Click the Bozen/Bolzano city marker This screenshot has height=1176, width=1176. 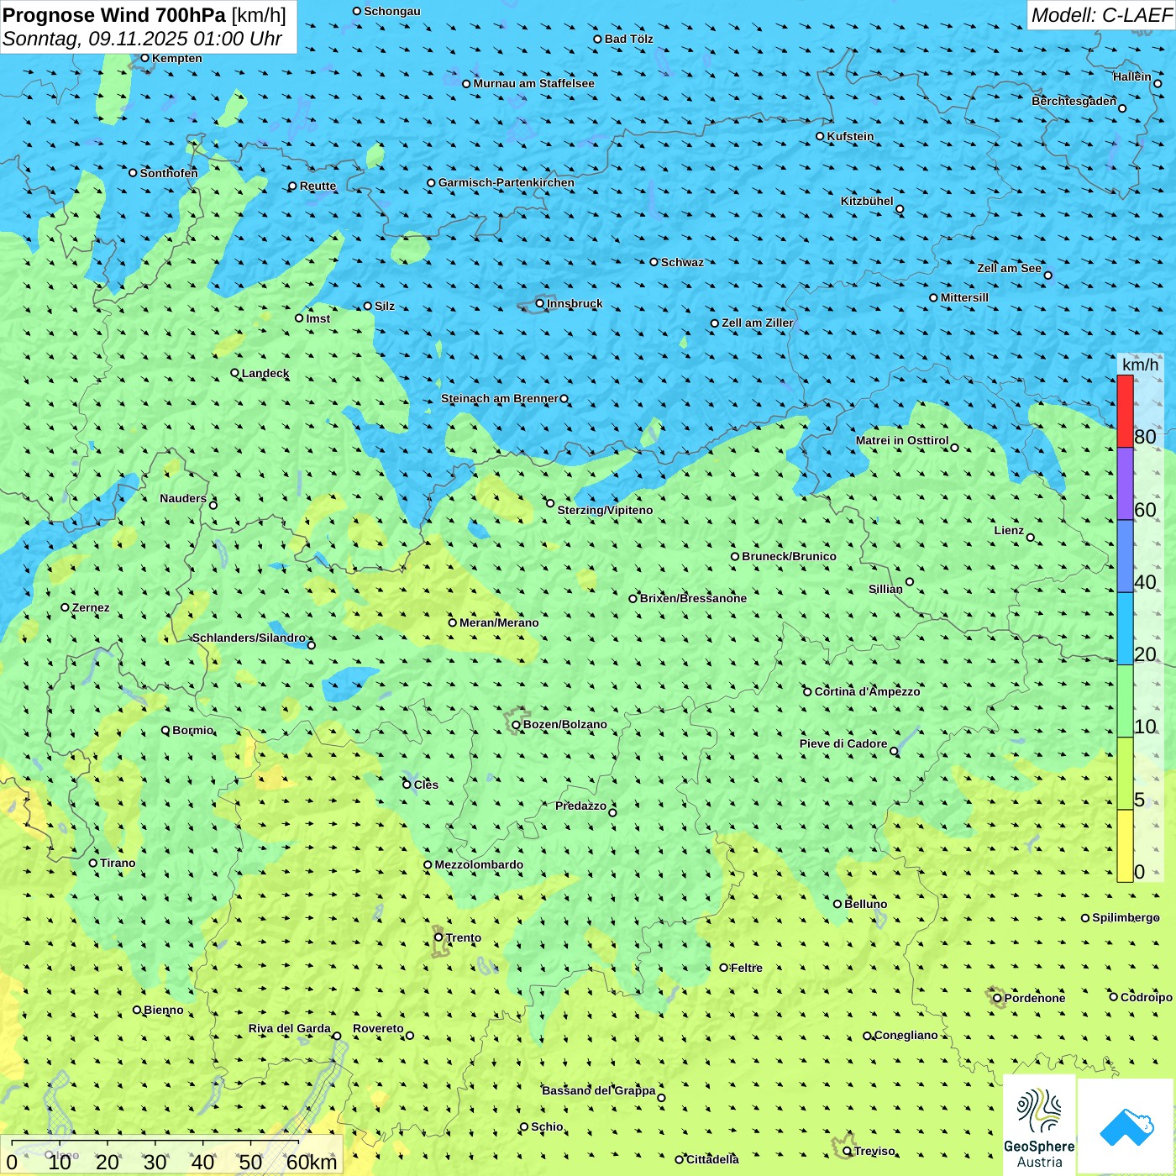coord(516,724)
